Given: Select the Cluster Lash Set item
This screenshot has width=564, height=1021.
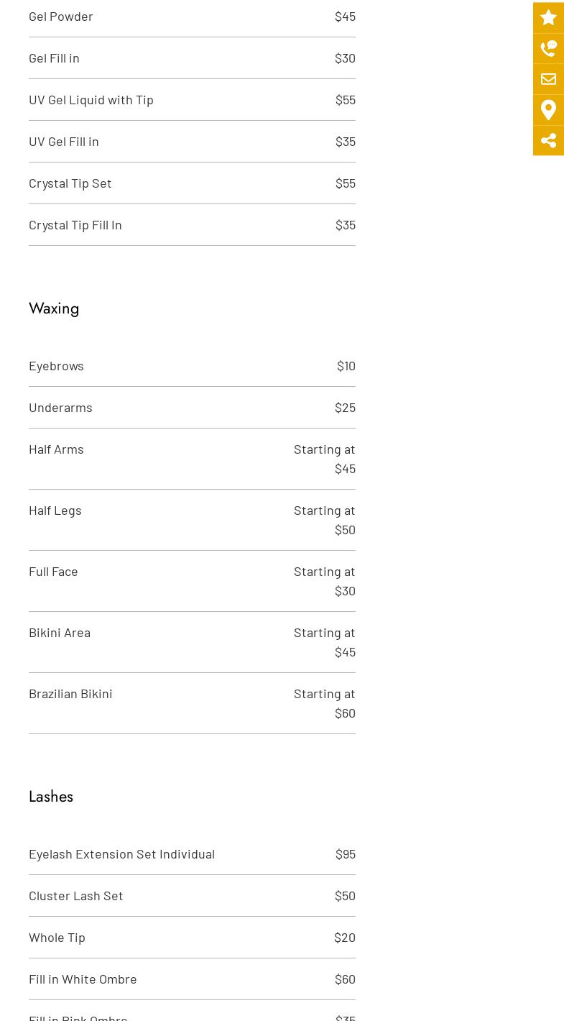Looking at the screenshot, I should 76,896.
